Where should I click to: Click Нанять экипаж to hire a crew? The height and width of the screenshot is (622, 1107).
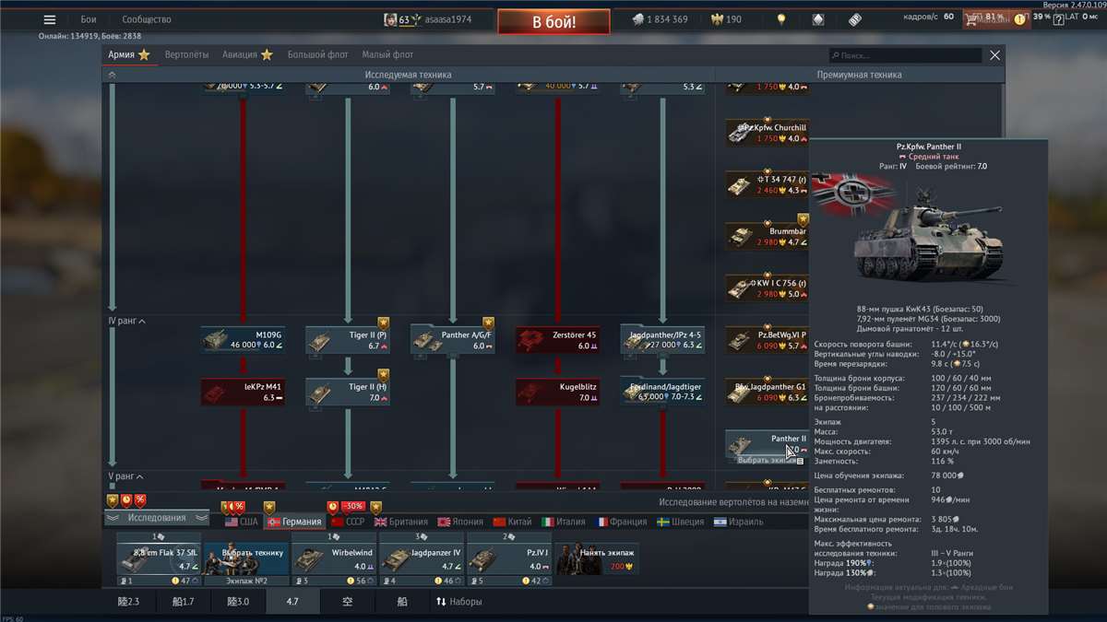[596, 558]
